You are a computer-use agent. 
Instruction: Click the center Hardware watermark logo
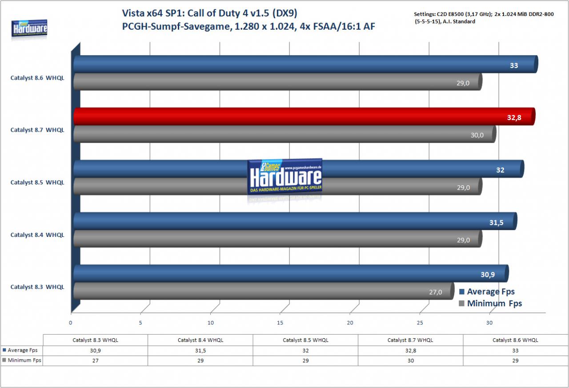(x=284, y=177)
